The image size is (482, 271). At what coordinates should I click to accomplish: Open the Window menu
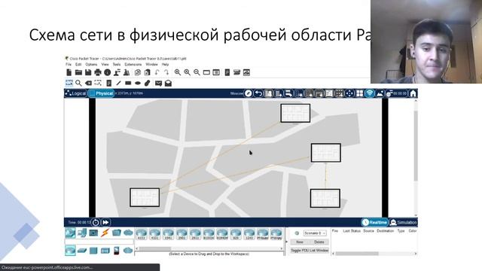point(151,65)
